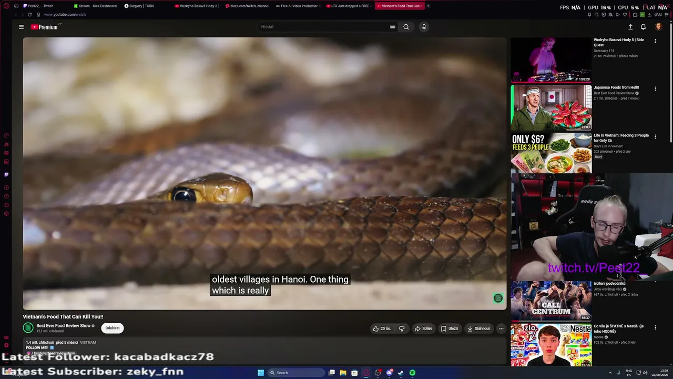673x379 pixels.
Task: Click the YouTube search magnifier button
Action: coord(406,27)
